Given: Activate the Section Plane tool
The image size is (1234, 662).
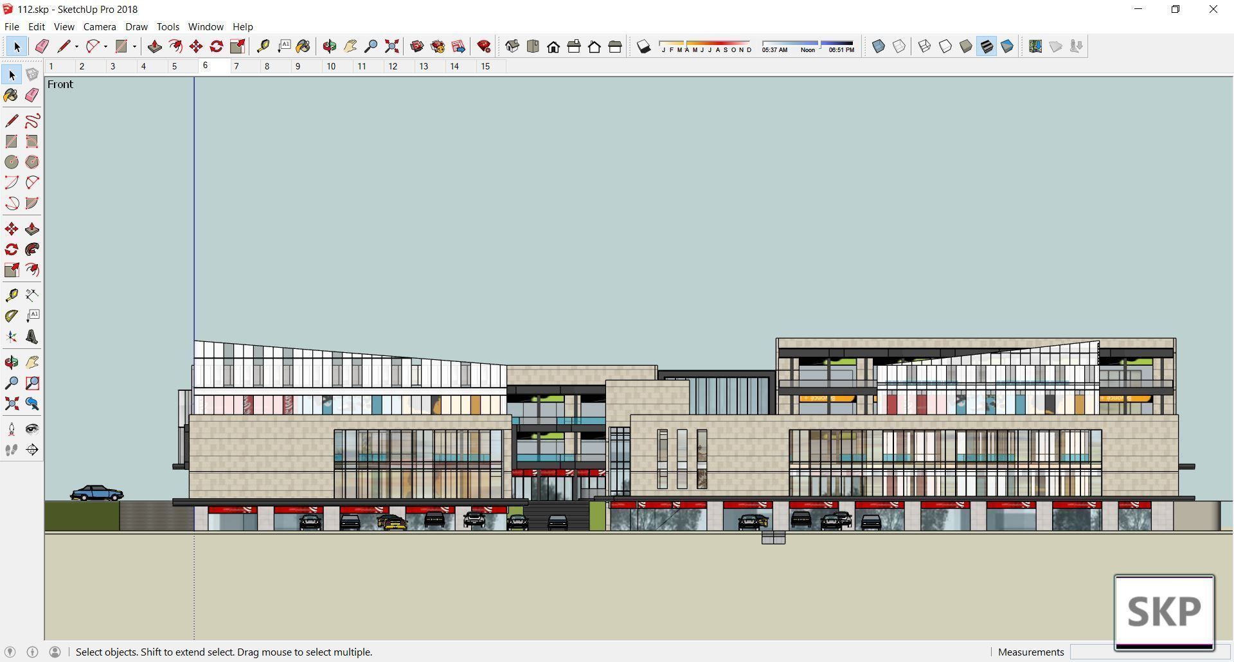Looking at the screenshot, I should coord(32,449).
